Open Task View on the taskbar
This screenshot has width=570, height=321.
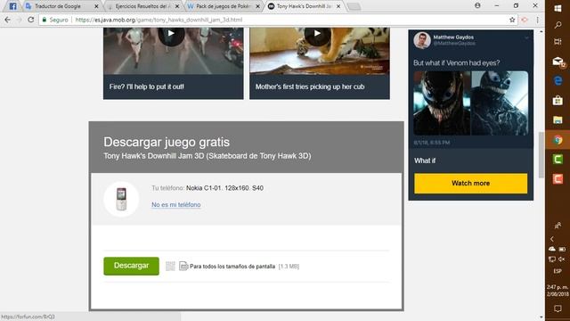pos(558,42)
